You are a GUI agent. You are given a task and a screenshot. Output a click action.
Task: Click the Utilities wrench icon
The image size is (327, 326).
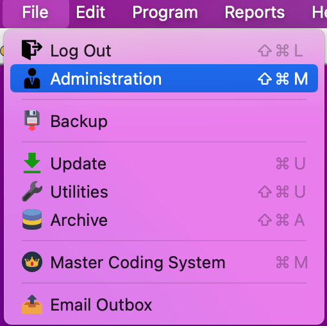click(x=32, y=191)
